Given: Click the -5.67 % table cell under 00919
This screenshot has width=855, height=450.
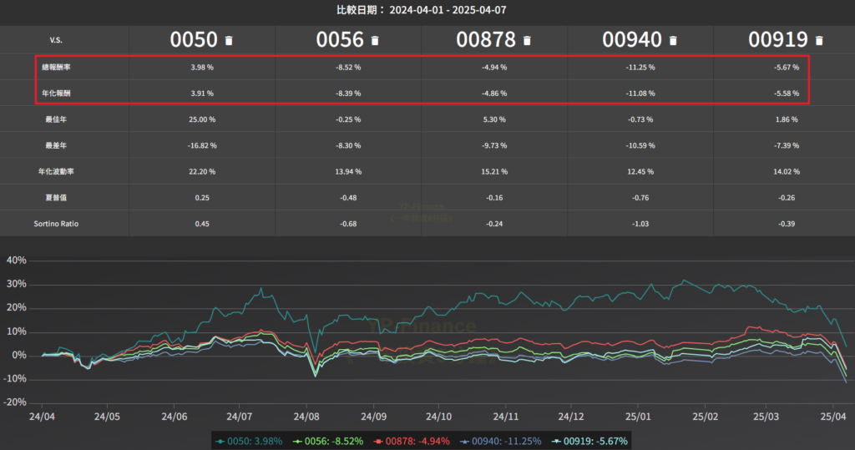Looking at the screenshot, I should pyautogui.click(x=787, y=67).
